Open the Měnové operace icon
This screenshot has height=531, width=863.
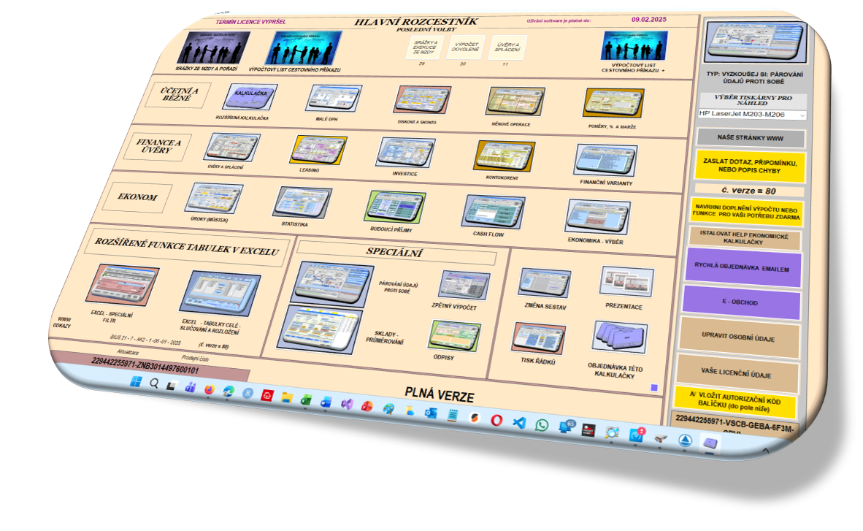(515, 102)
